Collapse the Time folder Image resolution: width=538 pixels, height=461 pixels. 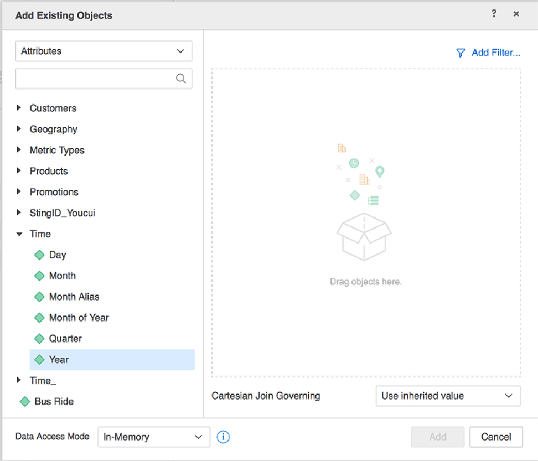coord(19,234)
